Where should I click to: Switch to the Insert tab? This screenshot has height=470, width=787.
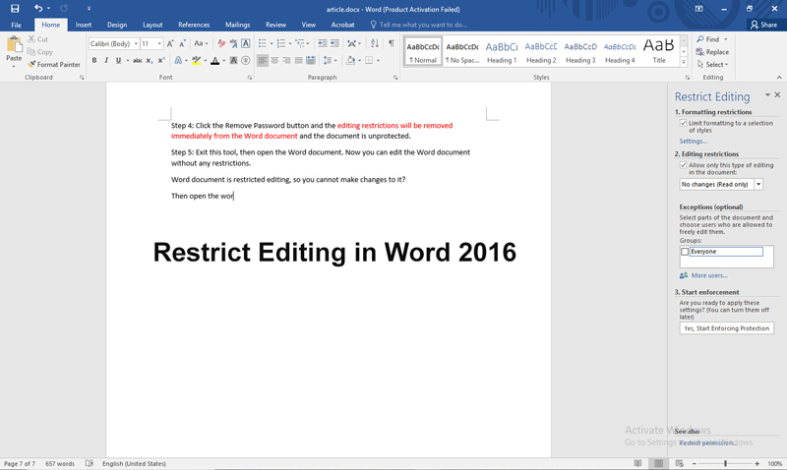[x=84, y=25]
